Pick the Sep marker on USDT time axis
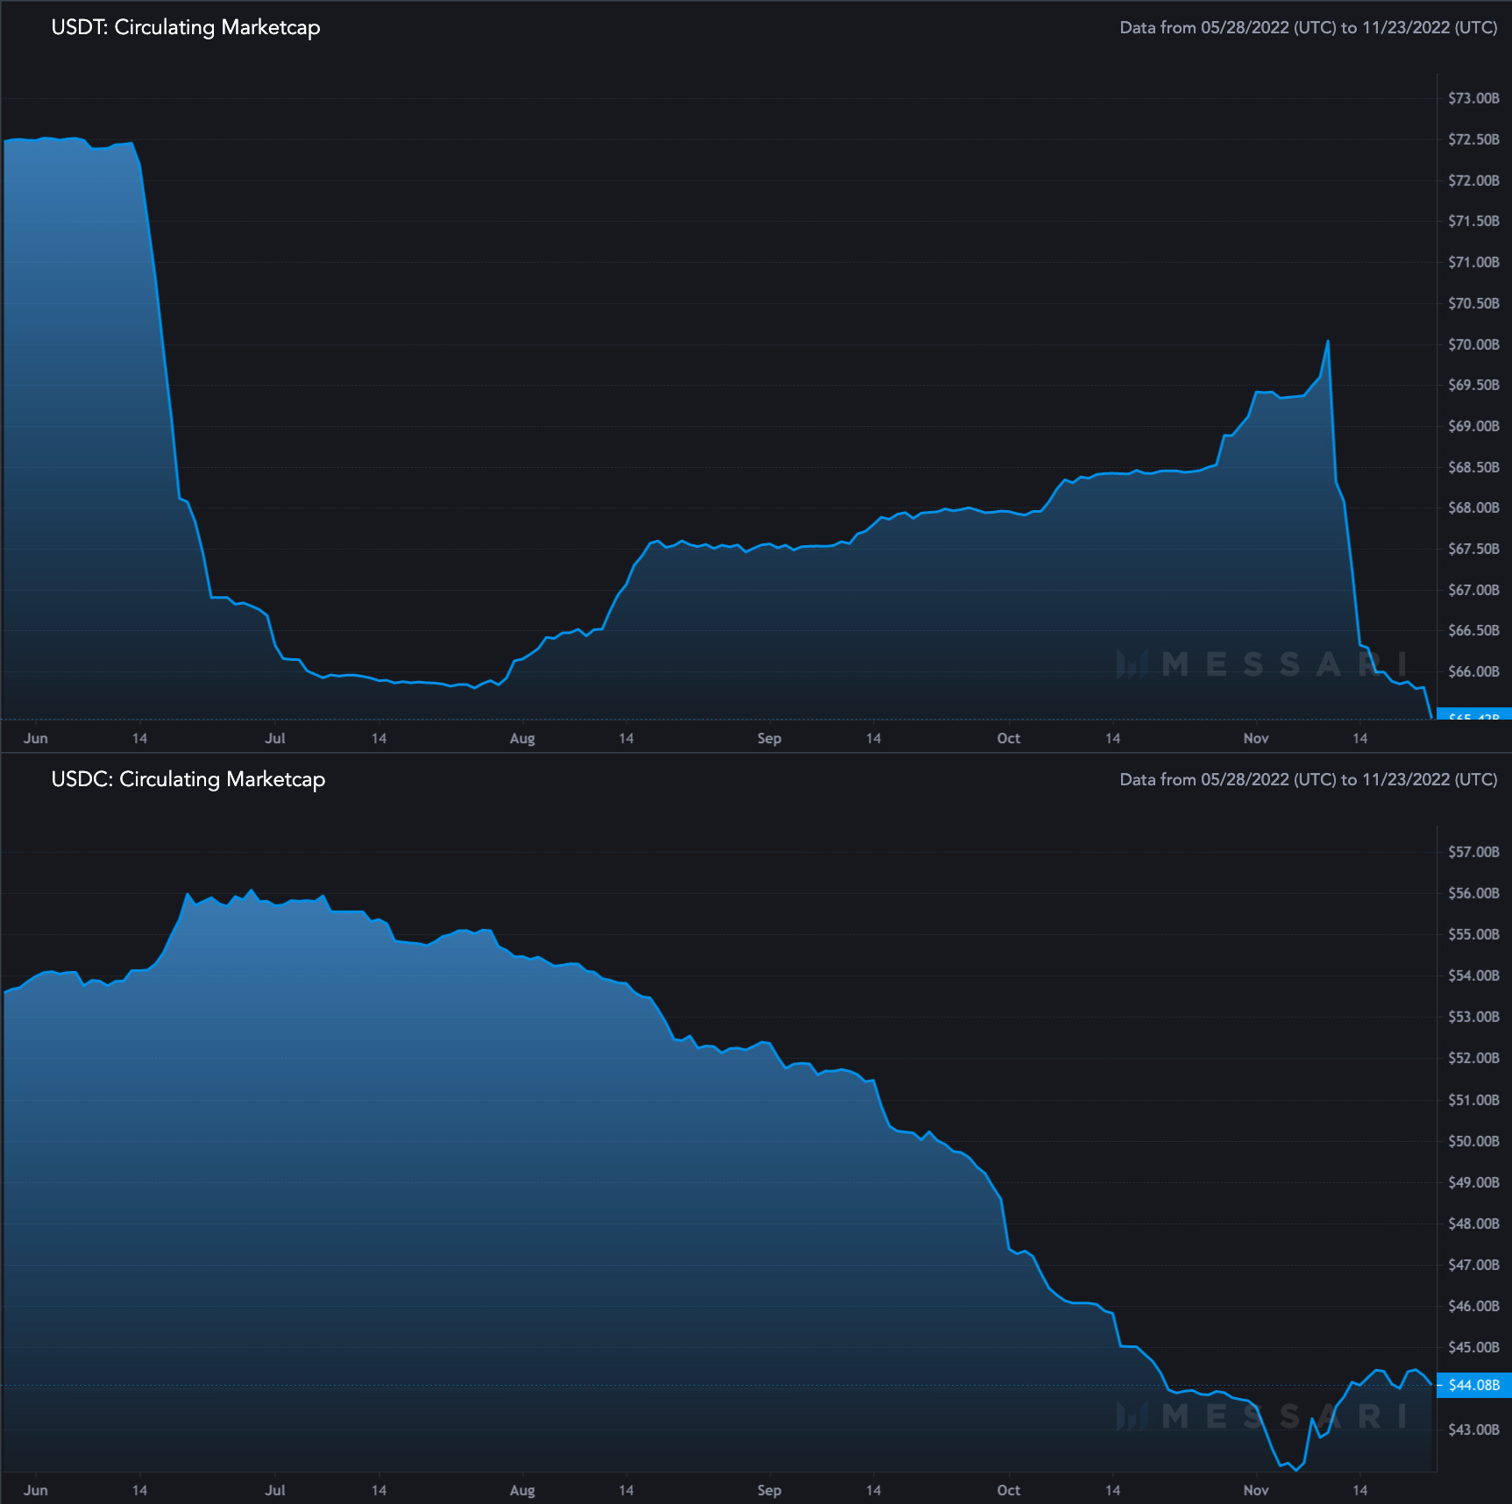Image resolution: width=1512 pixels, height=1504 pixels. pyautogui.click(x=769, y=738)
